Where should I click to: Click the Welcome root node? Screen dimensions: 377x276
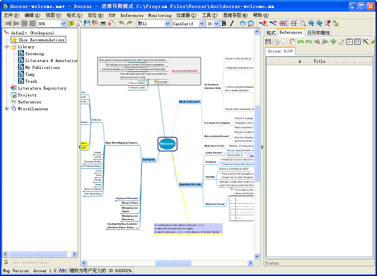[167, 144]
